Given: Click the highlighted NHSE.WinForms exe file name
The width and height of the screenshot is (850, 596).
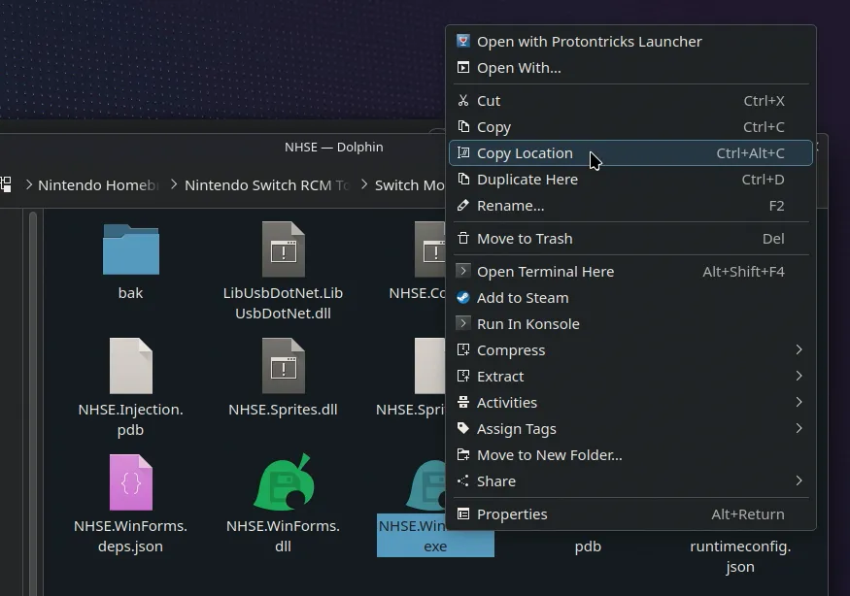Looking at the screenshot, I should pos(435,536).
